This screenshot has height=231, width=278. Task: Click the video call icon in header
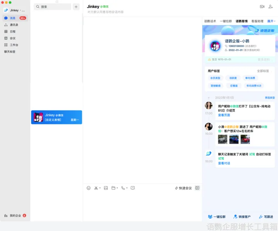(x=262, y=7)
